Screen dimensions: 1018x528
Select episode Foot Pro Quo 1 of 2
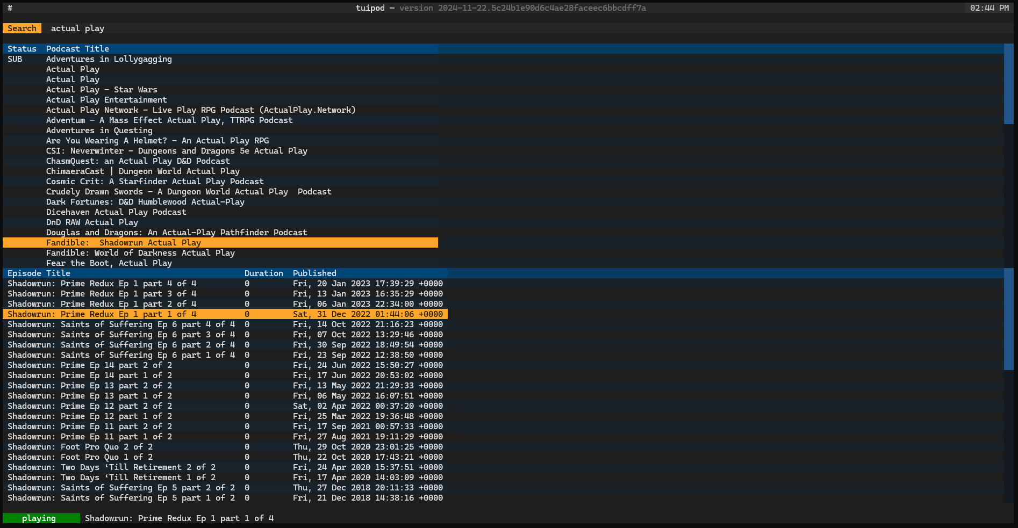[225, 457]
